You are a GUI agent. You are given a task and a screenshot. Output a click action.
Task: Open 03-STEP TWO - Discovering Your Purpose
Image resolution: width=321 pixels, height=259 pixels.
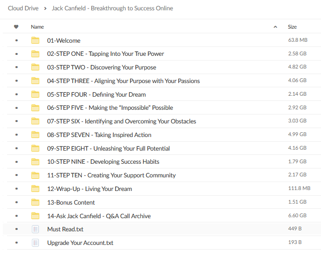(102, 67)
